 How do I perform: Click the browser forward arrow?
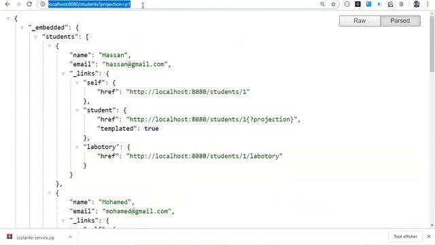[18, 4]
